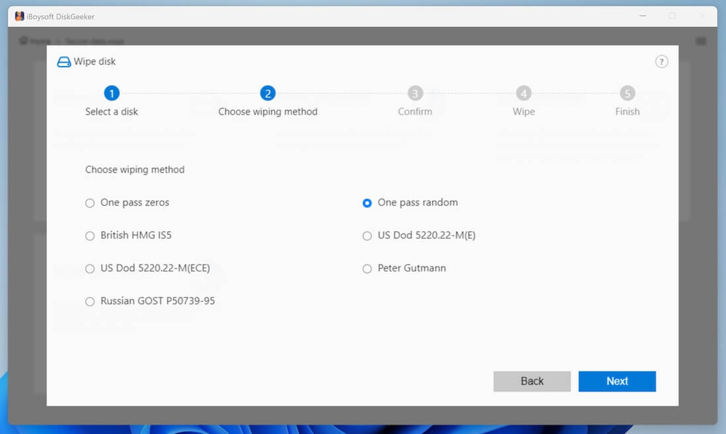Minimize the iBoysoft DiskGeeker window

click(x=643, y=16)
